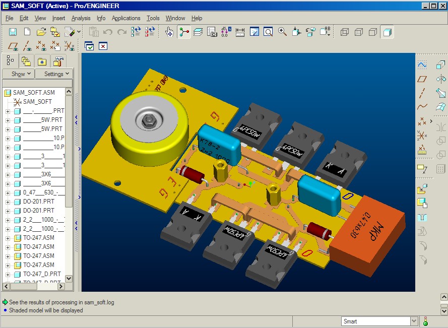Screen dimensions: 448x328
Task: Open the Analysis menu
Action: [81, 18]
